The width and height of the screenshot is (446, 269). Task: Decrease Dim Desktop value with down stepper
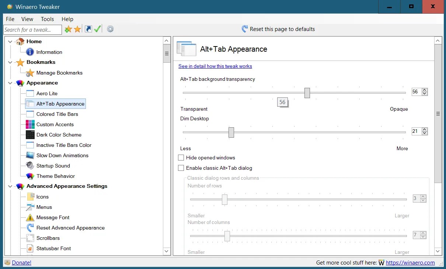click(425, 133)
